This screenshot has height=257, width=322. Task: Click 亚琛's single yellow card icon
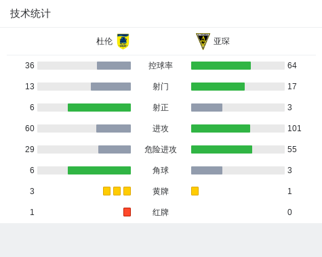195,191
